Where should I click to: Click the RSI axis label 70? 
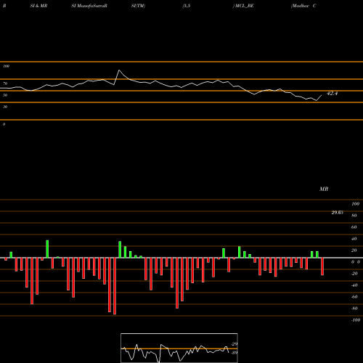click(5, 83)
